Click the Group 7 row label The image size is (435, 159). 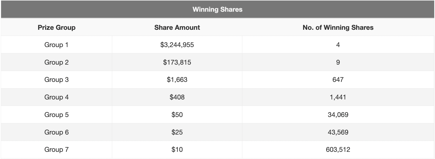click(57, 149)
